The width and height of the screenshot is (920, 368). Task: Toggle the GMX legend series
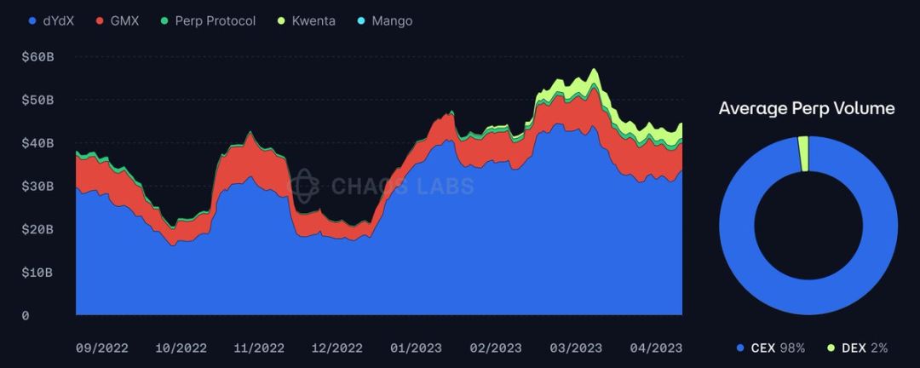tap(118, 21)
